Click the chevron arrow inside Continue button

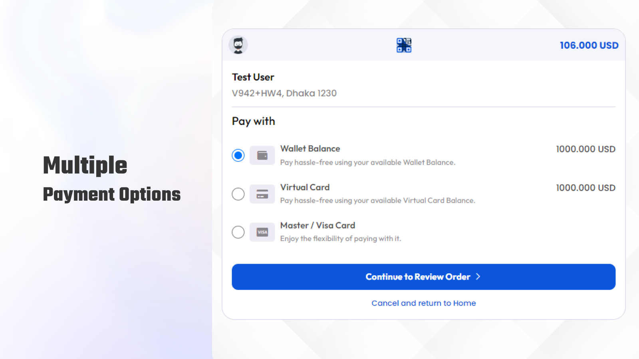478,277
